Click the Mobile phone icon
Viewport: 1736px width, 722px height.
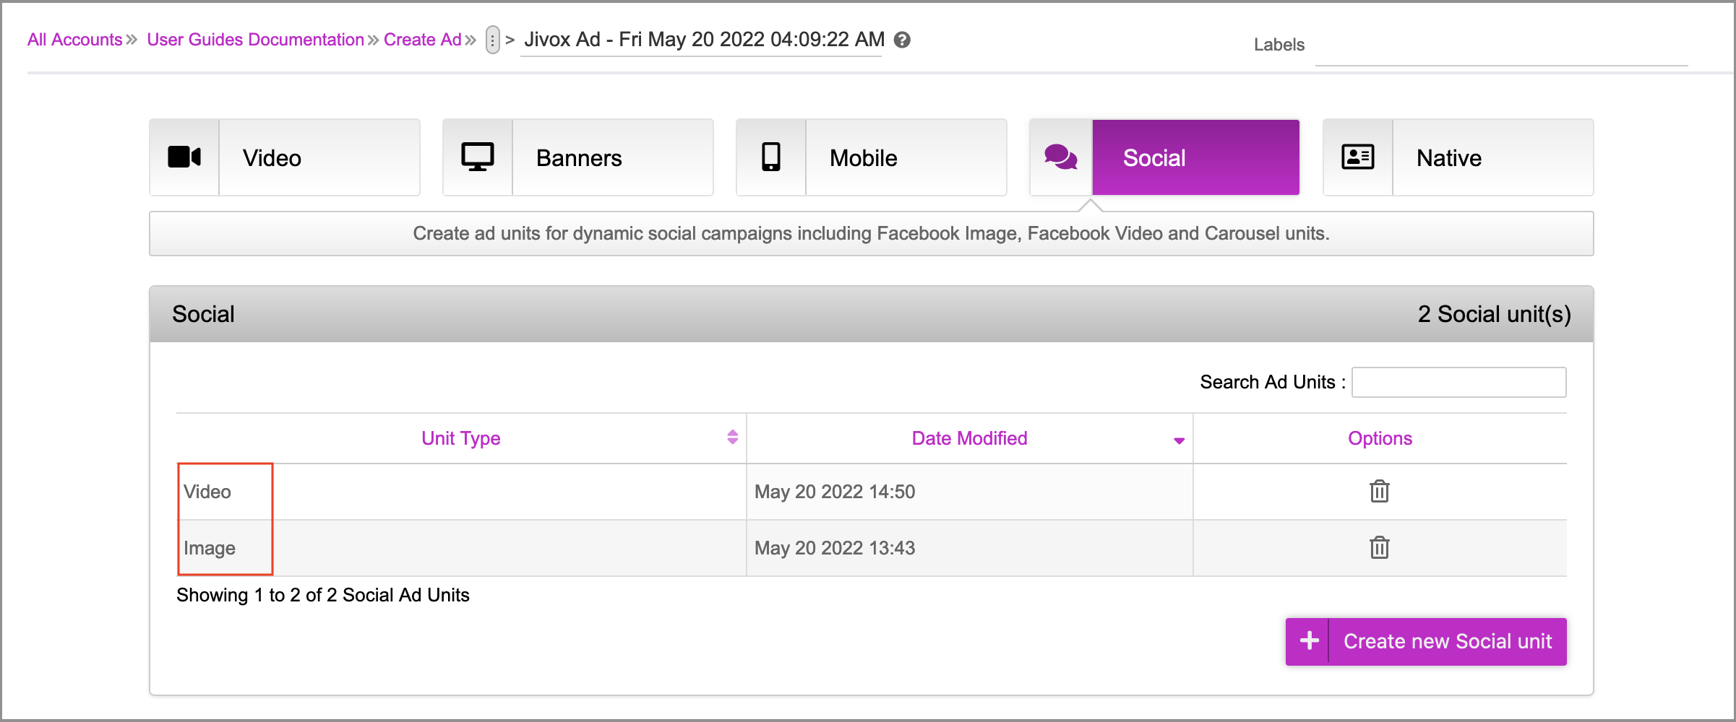point(771,157)
